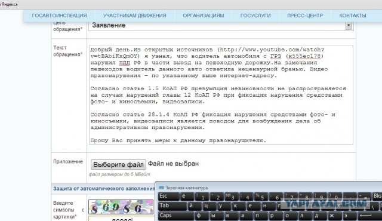The height and width of the screenshot is (221, 382).
Task: Click the underlined word ГРЗ in text
Action: pyautogui.click(x=276, y=56)
